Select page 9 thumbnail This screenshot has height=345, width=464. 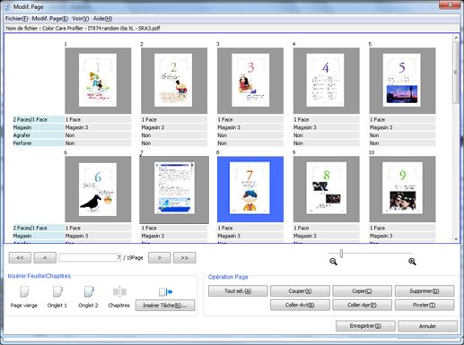327,189
